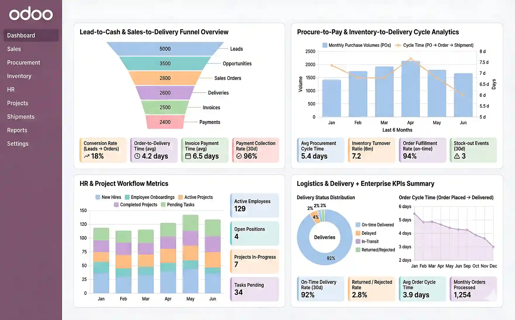
Task: Go to the Sales section
Action: 14,49
